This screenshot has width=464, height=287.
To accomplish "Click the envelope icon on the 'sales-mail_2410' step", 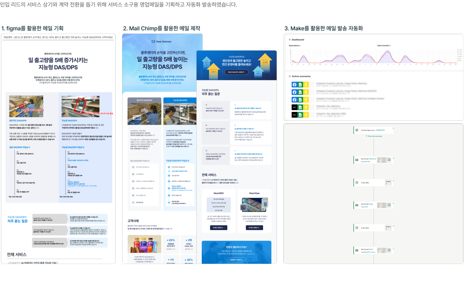I will coord(357,205).
